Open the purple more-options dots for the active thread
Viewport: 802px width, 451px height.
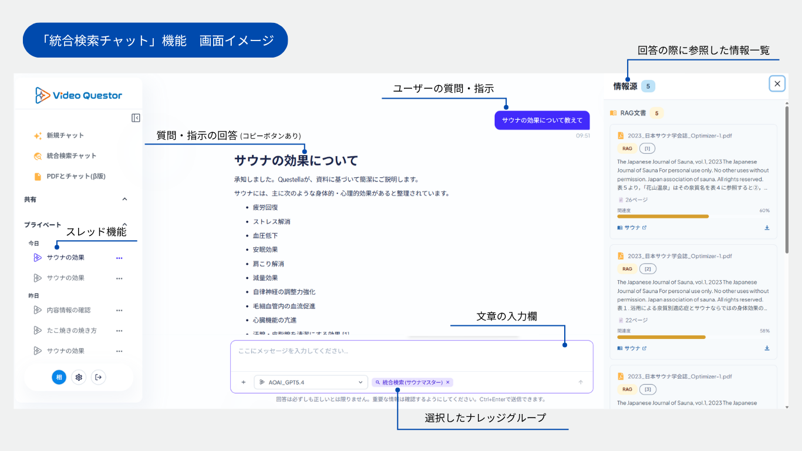tap(119, 258)
